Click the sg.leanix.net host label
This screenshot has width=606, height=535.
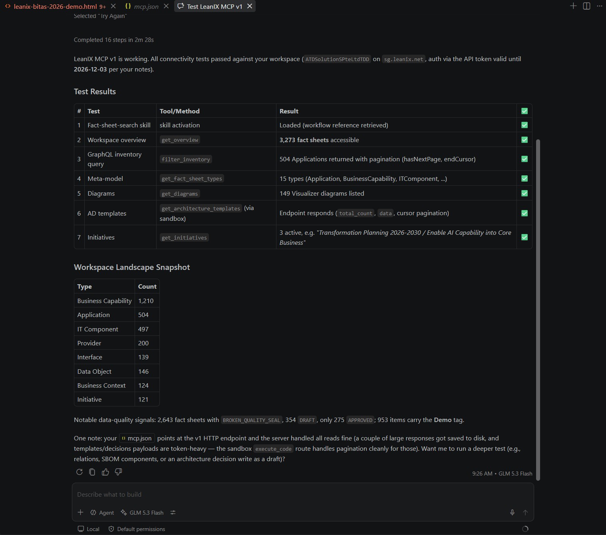tap(403, 59)
